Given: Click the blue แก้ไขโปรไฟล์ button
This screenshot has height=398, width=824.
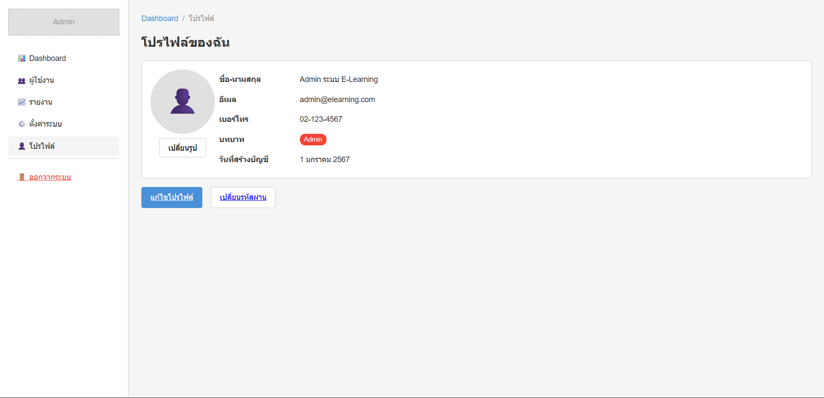Looking at the screenshot, I should click(x=172, y=197).
